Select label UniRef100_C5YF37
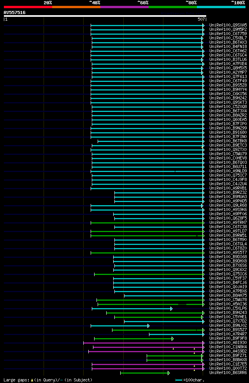The image size is (249, 383). coord(228,278)
